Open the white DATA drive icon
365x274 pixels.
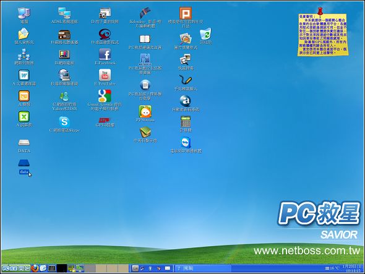[24, 142]
